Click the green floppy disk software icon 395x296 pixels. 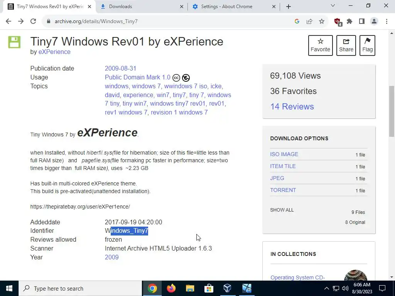click(x=14, y=42)
